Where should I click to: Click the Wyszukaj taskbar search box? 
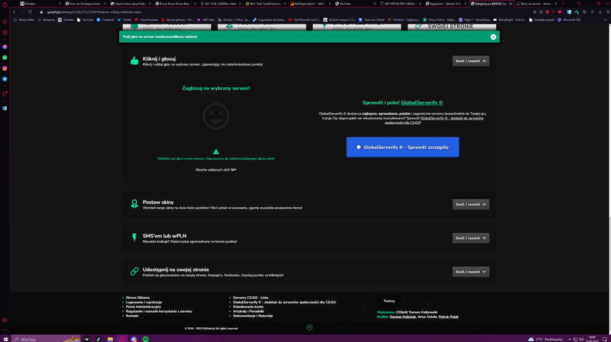pyautogui.click(x=46, y=340)
